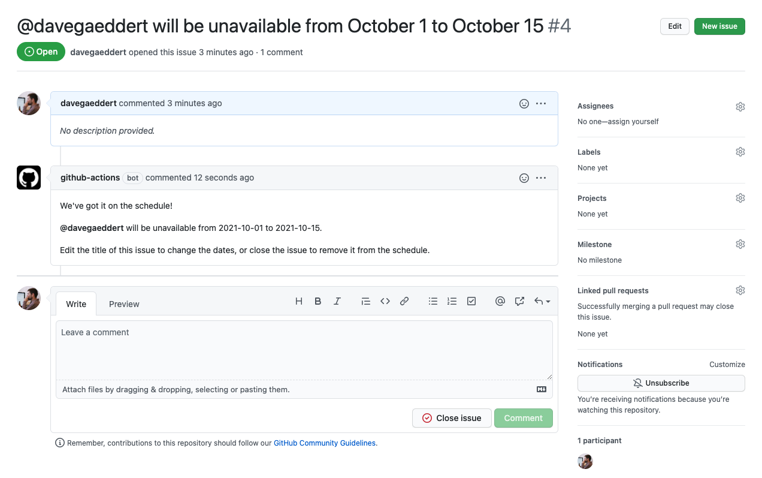Image resolution: width=762 pixels, height=478 pixels.
Task: Open Labels settings with the gear icon
Action: point(740,152)
